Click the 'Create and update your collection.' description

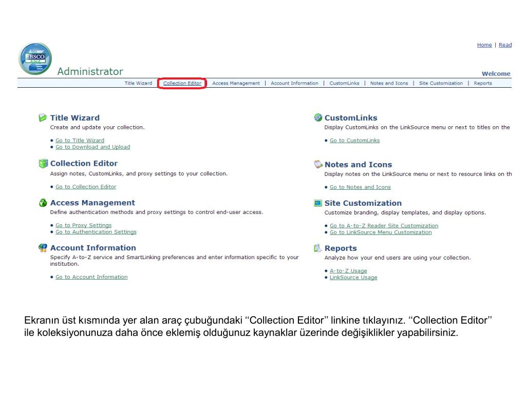97,127
